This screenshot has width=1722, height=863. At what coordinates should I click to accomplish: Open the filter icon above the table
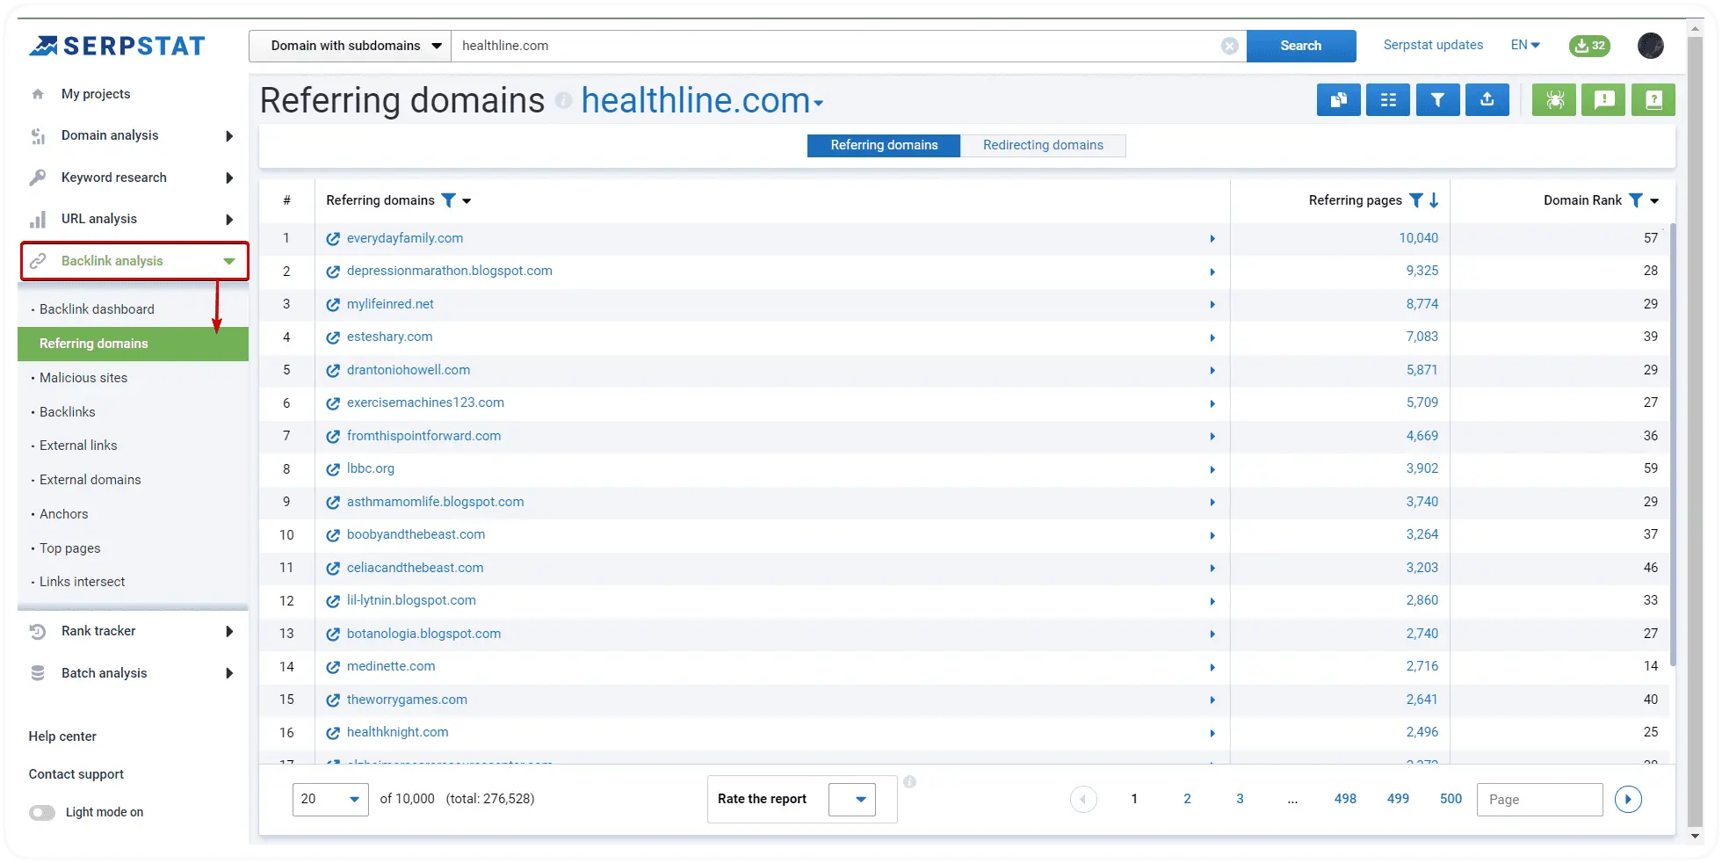pos(1437,99)
